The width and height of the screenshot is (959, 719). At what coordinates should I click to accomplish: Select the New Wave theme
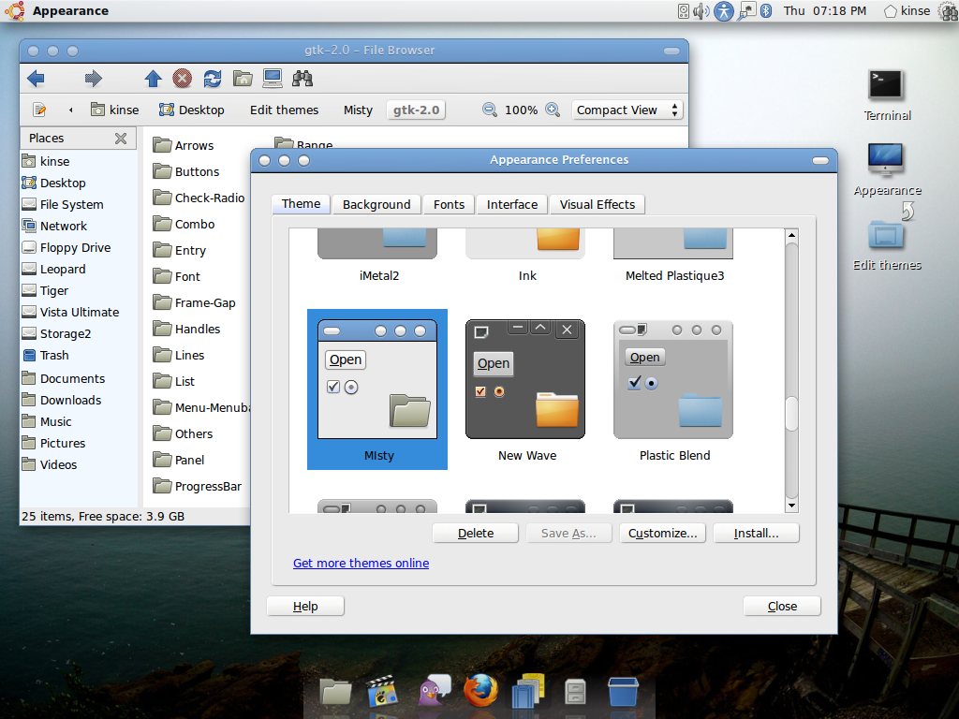526,389
